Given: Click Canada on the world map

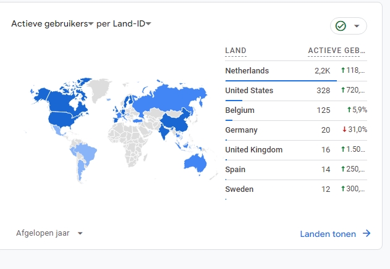Looking at the screenshot, I should pyautogui.click(x=62, y=102).
